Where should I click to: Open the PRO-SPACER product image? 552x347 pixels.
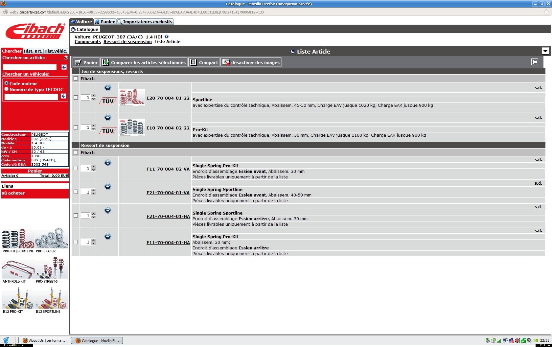tap(52, 238)
